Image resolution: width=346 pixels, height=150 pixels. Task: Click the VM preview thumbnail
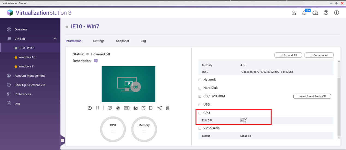pyautogui.click(x=128, y=84)
